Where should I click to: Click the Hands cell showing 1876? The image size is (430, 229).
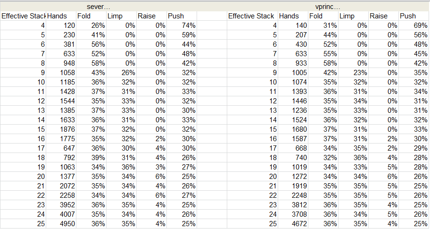62,129
